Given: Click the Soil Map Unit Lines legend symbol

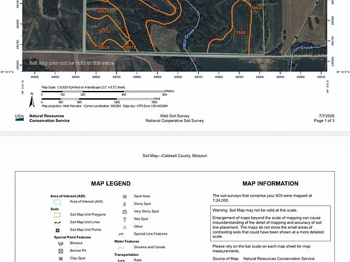Looking at the screenshot, I should [57, 223].
